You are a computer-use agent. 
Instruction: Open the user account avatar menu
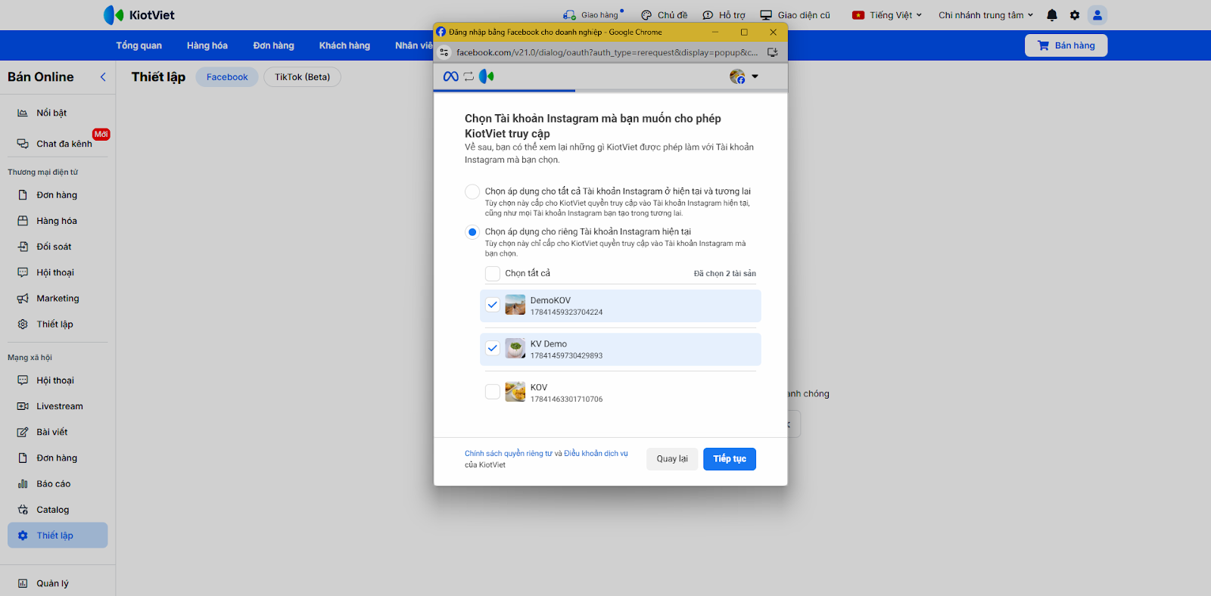[1097, 15]
